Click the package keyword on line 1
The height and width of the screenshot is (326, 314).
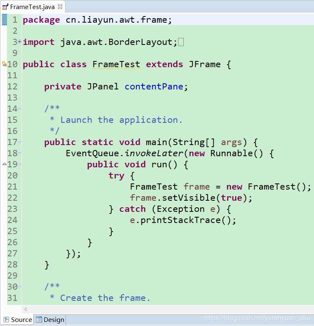point(41,20)
